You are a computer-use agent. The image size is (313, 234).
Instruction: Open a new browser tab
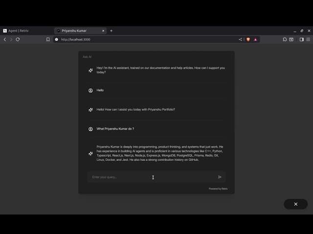pos(111,31)
